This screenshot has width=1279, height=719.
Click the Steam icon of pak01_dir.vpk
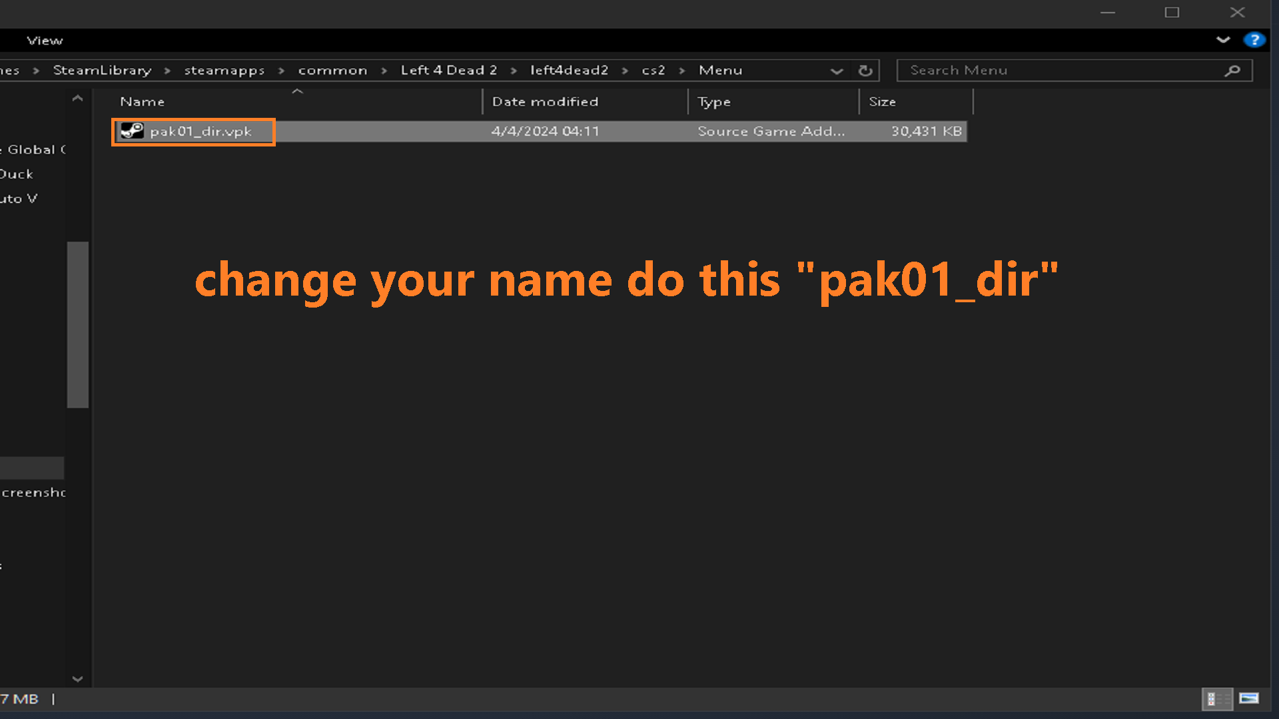pyautogui.click(x=132, y=130)
